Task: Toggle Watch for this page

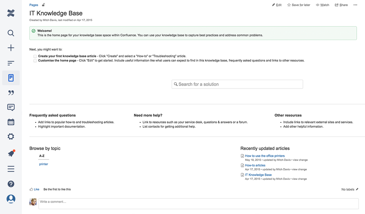Action: tap(322, 5)
